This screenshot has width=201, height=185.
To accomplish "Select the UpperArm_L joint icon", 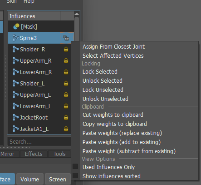I will click(15, 95).
